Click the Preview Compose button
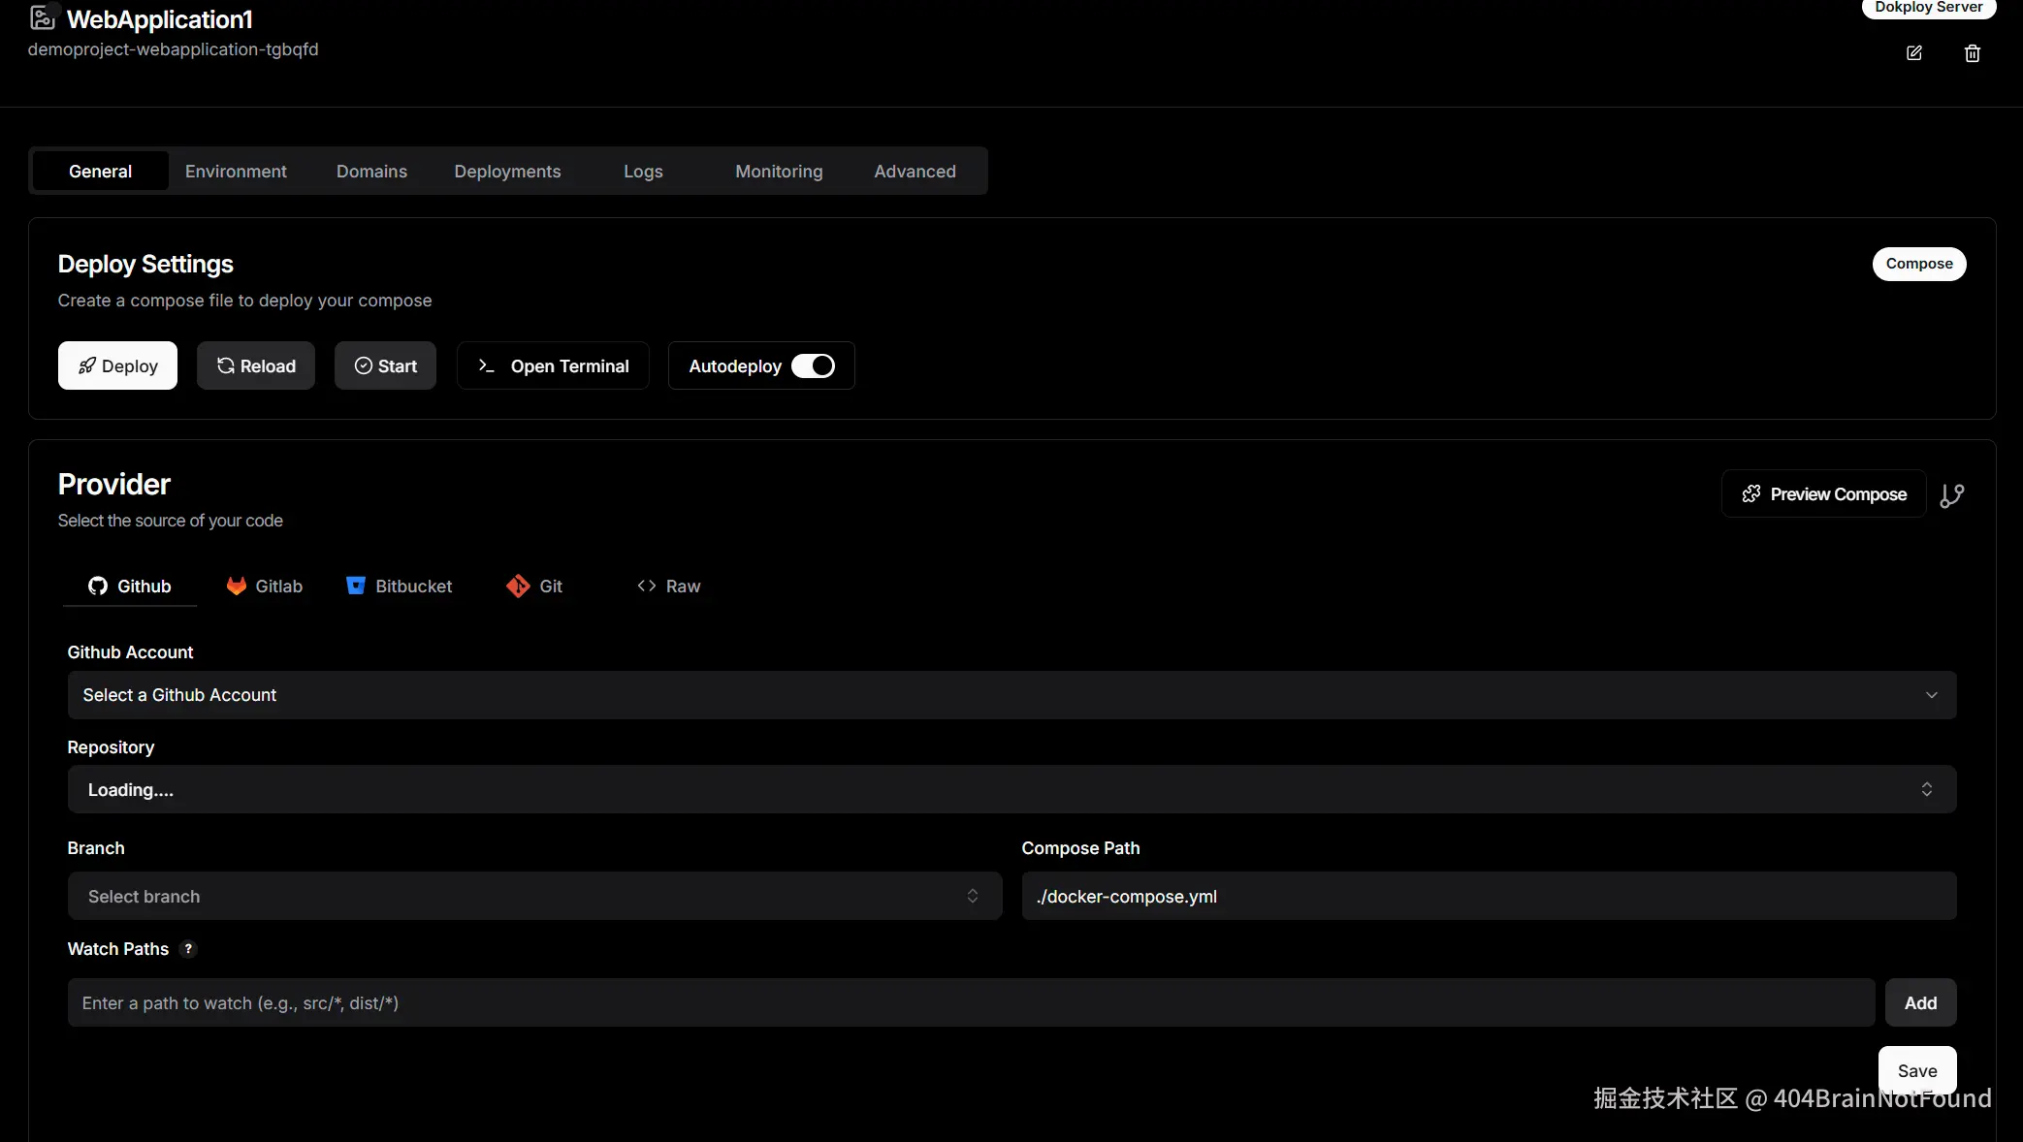 click(1823, 494)
